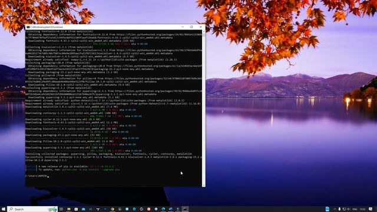
Task: Open the volume control in system tray
Action: (x=349, y=209)
